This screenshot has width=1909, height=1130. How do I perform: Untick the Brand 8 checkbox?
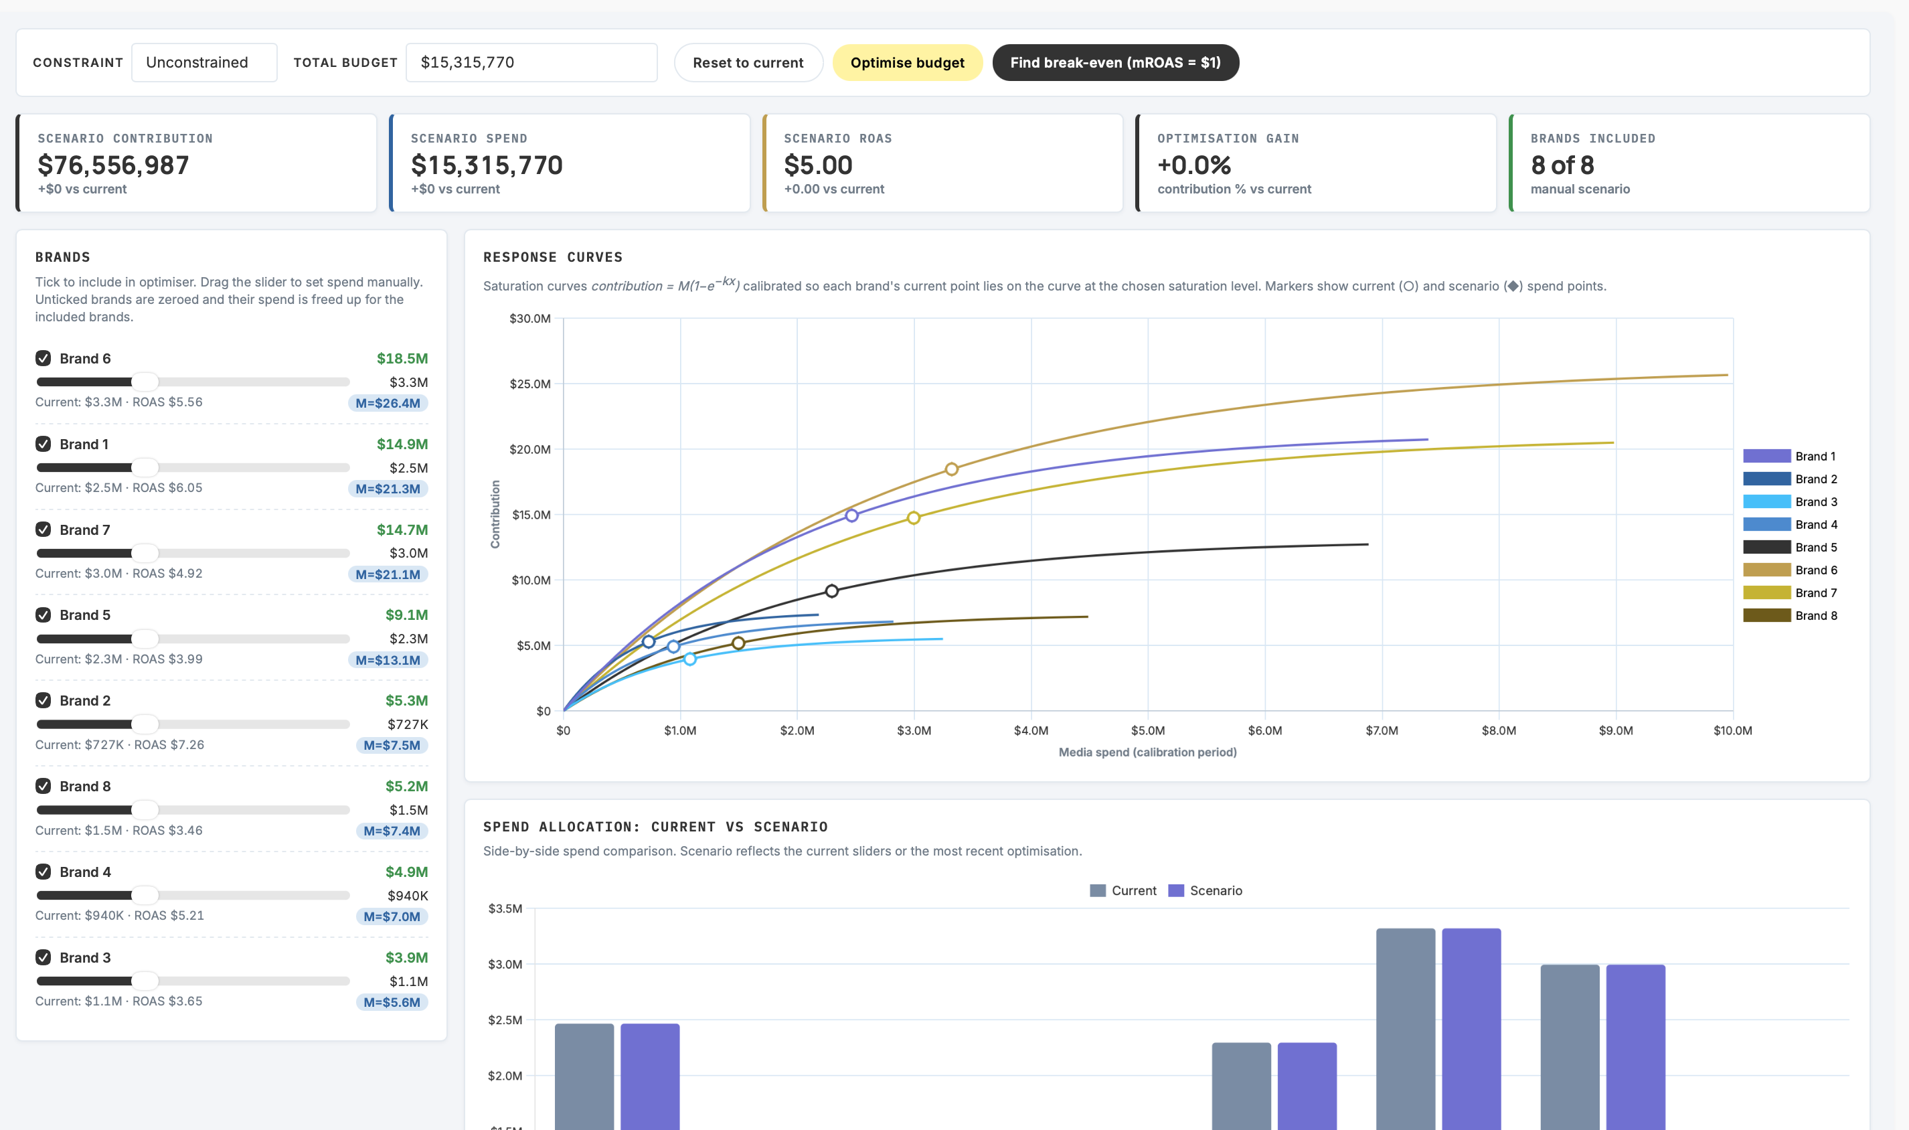[44, 786]
